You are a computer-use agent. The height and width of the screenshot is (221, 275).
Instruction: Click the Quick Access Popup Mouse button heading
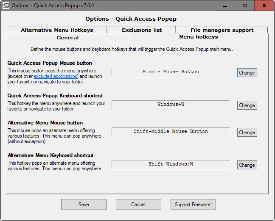coord(50,63)
